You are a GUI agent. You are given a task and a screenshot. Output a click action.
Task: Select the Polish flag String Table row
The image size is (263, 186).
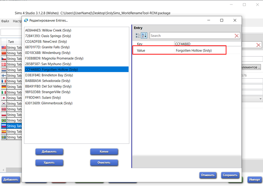(11, 115)
